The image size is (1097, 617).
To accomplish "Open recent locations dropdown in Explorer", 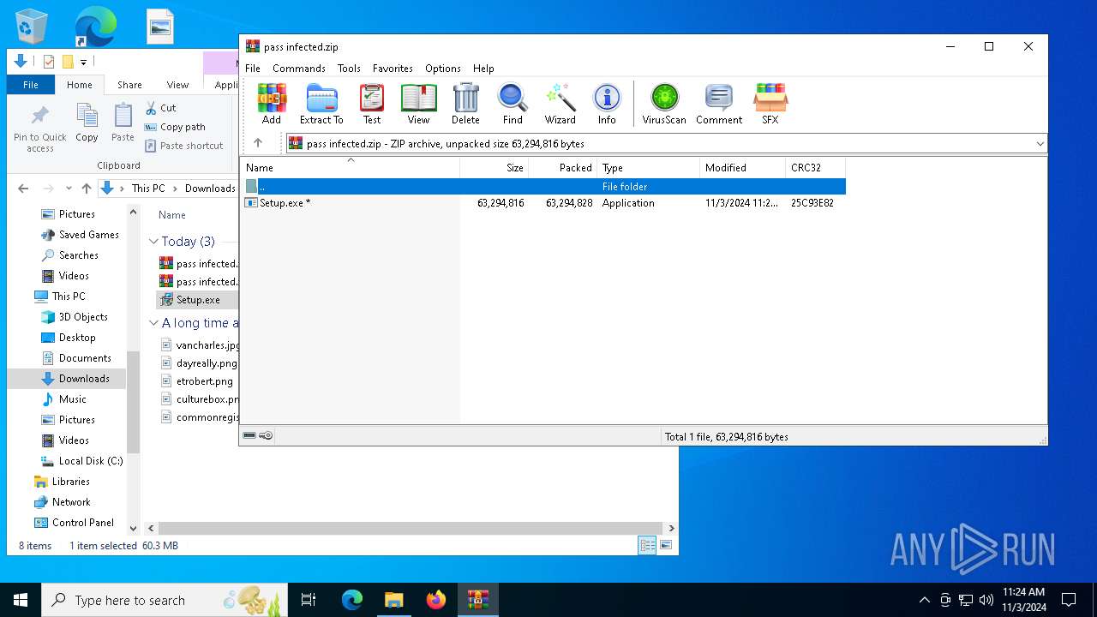I will [69, 189].
